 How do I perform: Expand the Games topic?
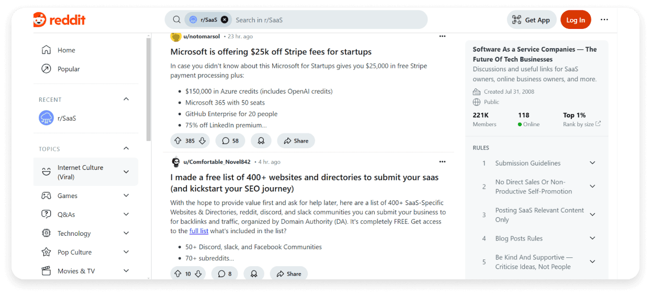[x=126, y=195]
